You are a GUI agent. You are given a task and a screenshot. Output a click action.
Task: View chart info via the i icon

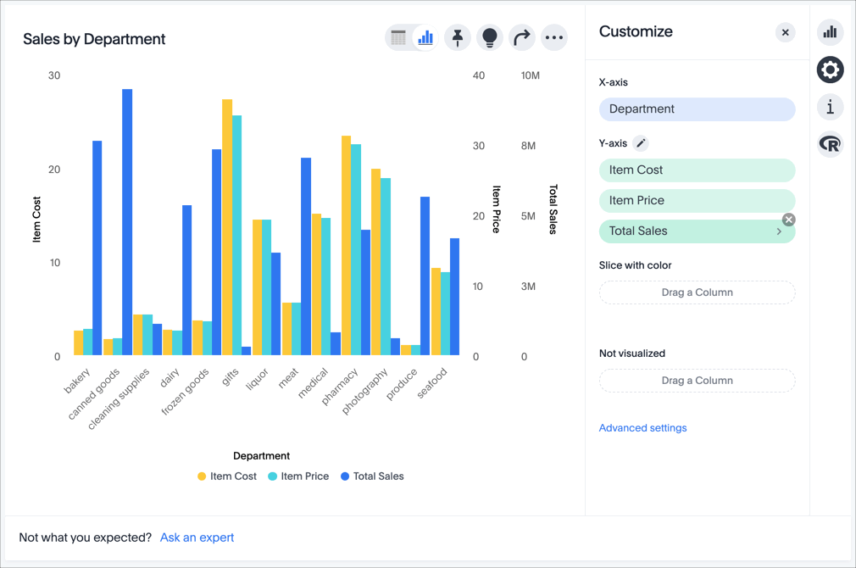(830, 107)
